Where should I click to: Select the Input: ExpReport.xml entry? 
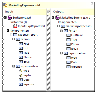(x=31, y=26)
